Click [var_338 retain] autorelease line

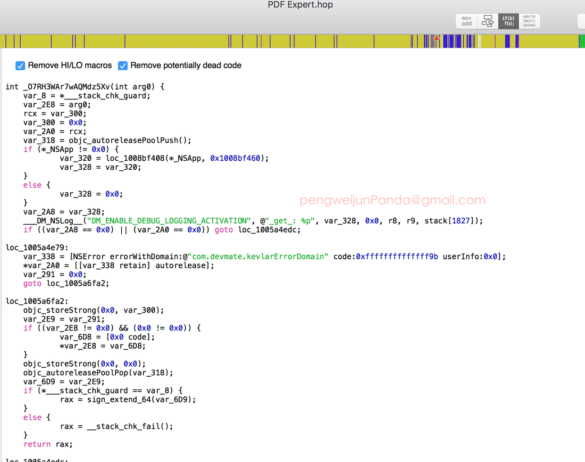[119, 266]
